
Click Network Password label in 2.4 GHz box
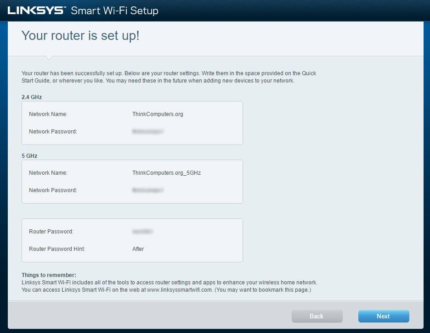point(53,132)
